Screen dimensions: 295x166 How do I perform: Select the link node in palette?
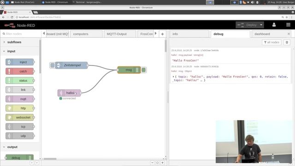point(20,90)
